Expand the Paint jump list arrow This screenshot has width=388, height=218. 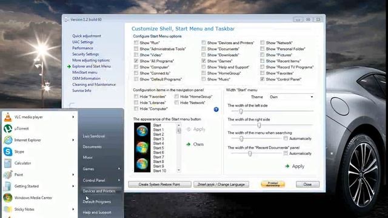click(x=73, y=175)
